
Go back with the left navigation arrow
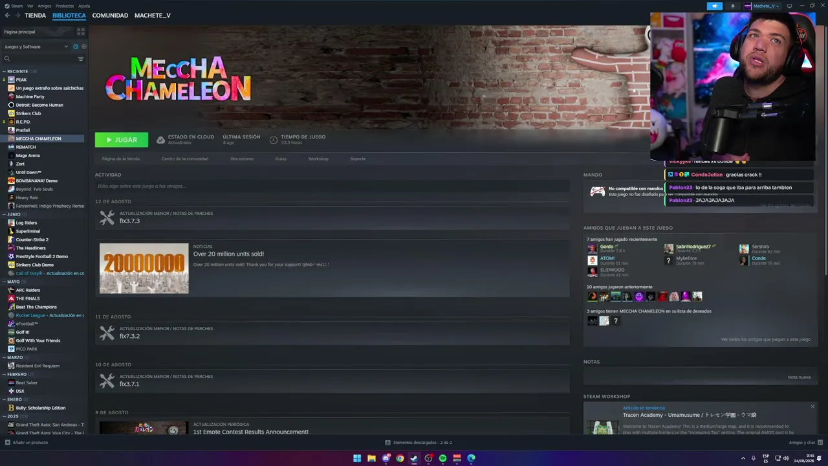coord(7,16)
